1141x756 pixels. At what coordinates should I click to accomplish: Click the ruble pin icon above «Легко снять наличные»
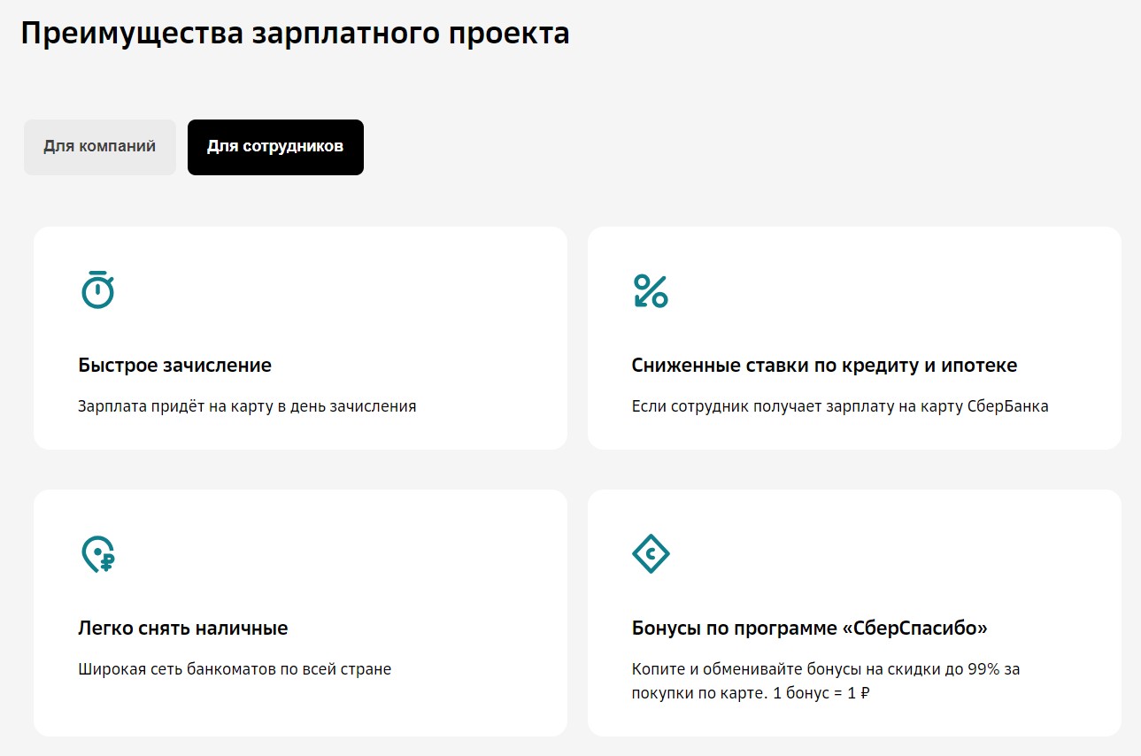point(97,553)
